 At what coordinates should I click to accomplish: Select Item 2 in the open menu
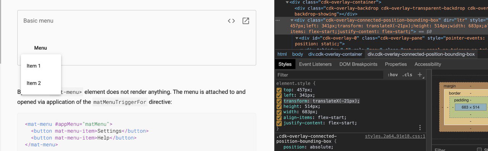41,83
